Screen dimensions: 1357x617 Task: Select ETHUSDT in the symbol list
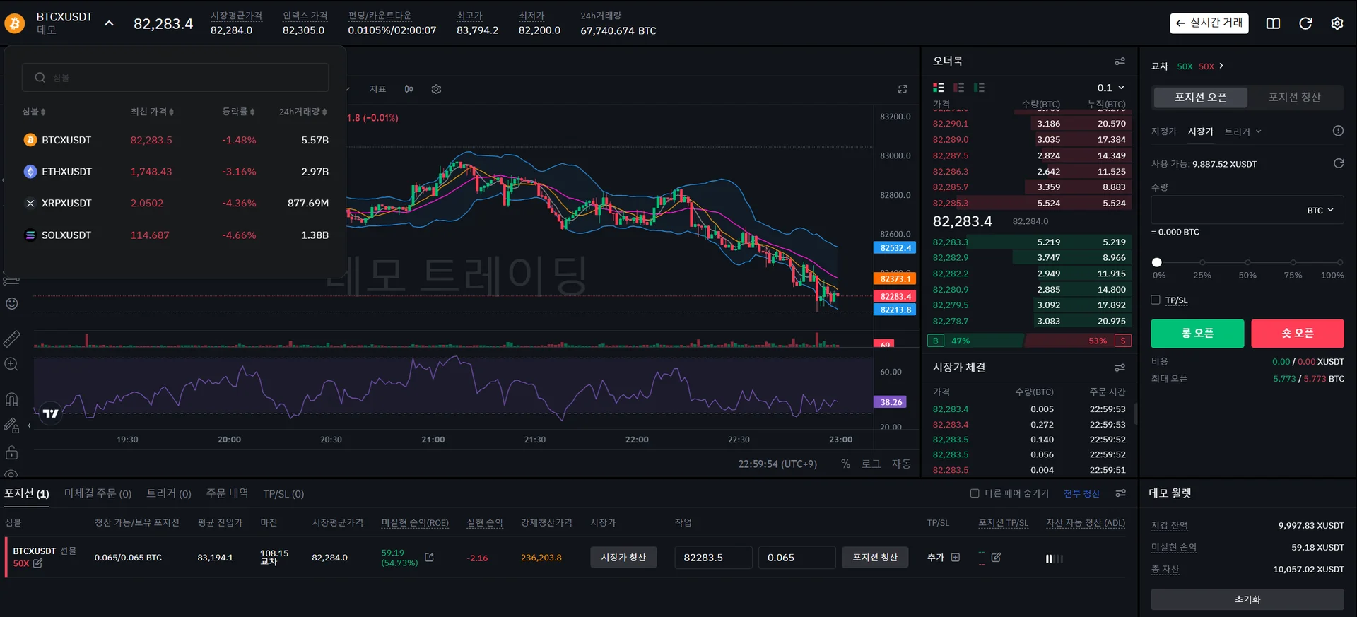coord(66,172)
